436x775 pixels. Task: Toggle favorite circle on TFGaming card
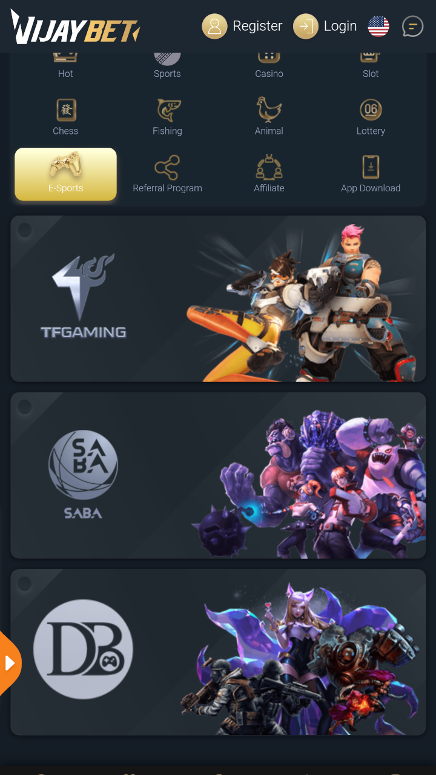(24, 230)
